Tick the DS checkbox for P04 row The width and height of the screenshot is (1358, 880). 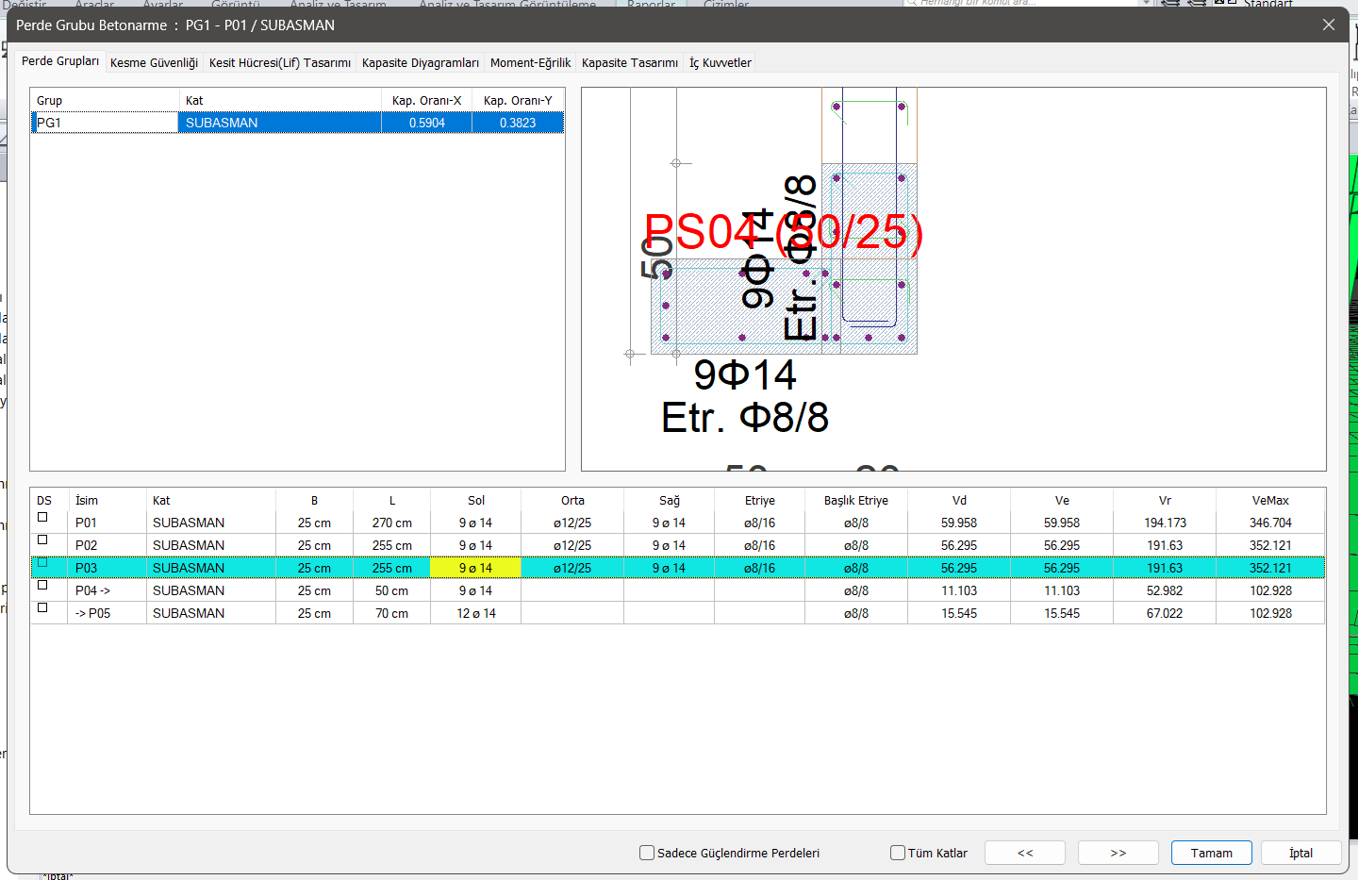tap(42, 586)
